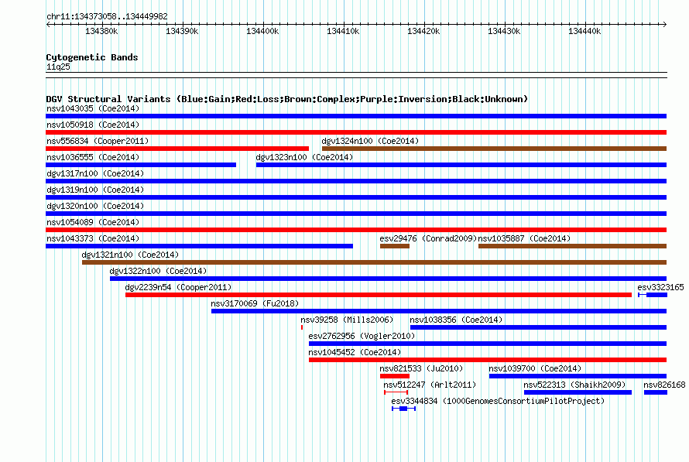Select the nsv522313 (Shaikh2009) blue bar
Viewport: 689px width, 462px height.
pyautogui.click(x=578, y=392)
